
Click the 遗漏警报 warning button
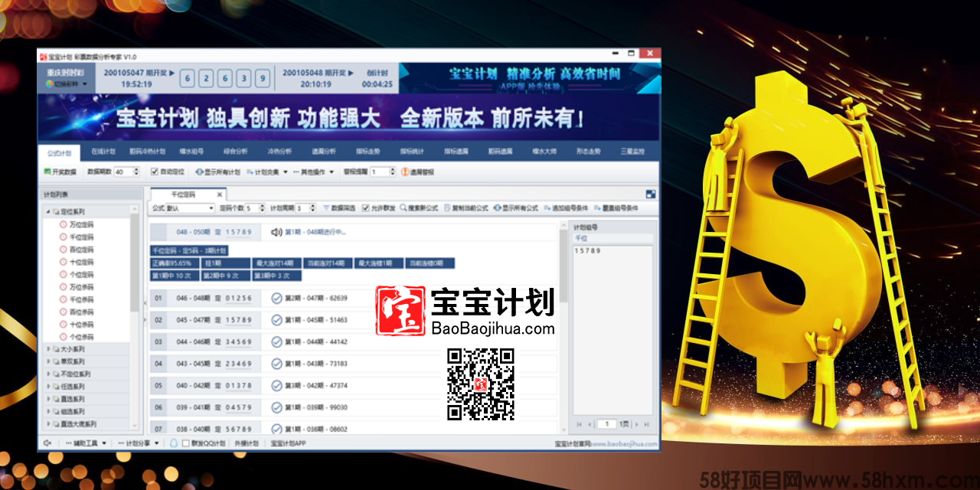417,172
